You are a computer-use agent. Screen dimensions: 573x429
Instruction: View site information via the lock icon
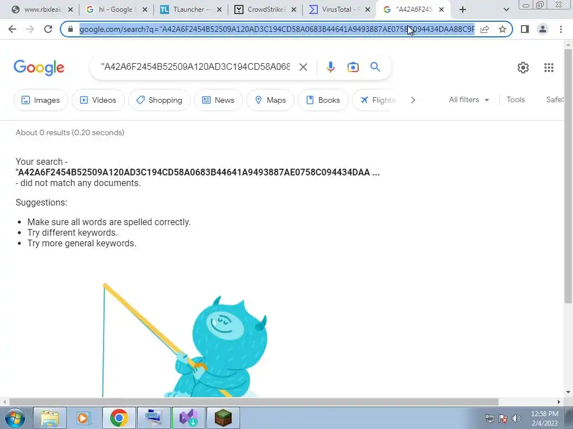click(x=71, y=29)
